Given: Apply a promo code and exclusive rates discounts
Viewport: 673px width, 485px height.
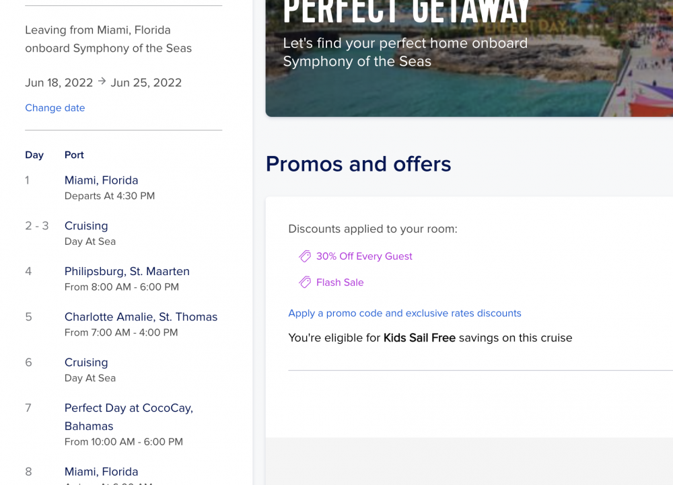Looking at the screenshot, I should 404,313.
